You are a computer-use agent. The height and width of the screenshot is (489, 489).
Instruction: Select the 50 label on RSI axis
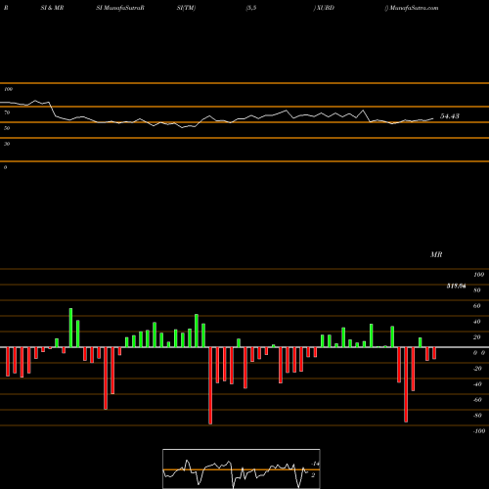(x=7, y=128)
